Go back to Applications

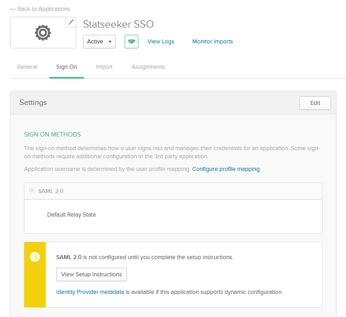[40, 9]
